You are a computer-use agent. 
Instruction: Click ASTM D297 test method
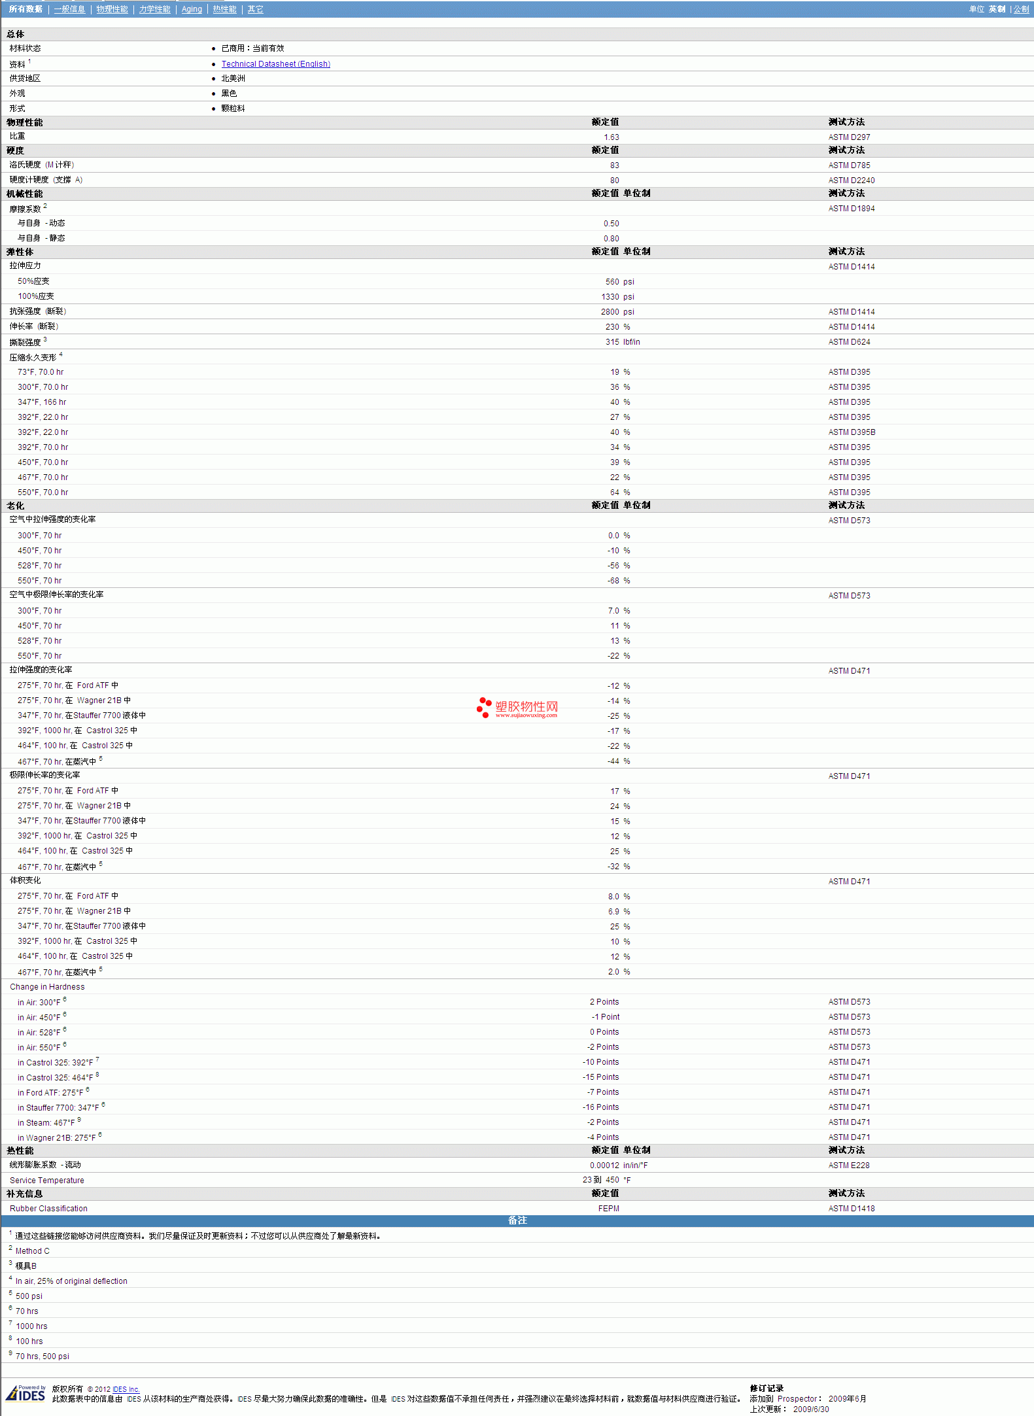tap(849, 137)
